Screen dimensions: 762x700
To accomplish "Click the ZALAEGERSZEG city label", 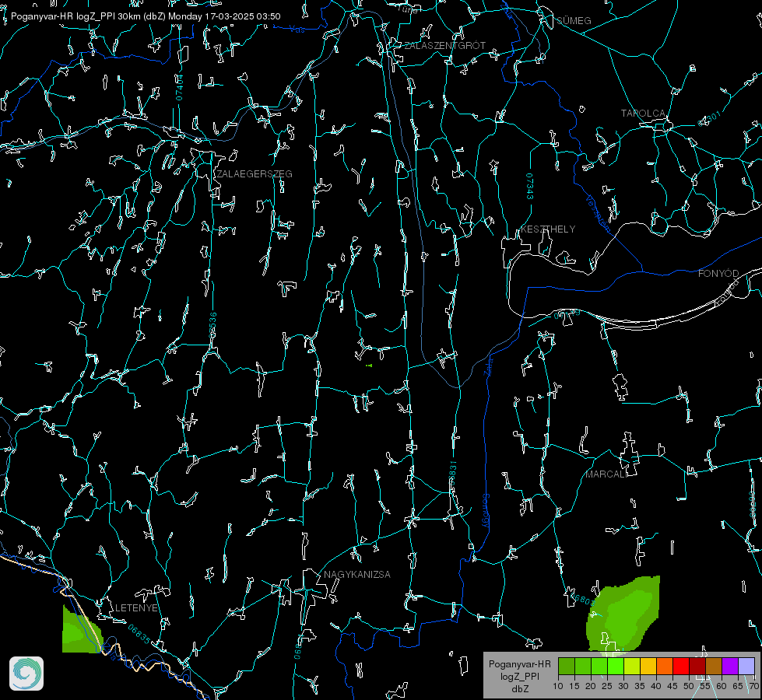I will coord(255,174).
